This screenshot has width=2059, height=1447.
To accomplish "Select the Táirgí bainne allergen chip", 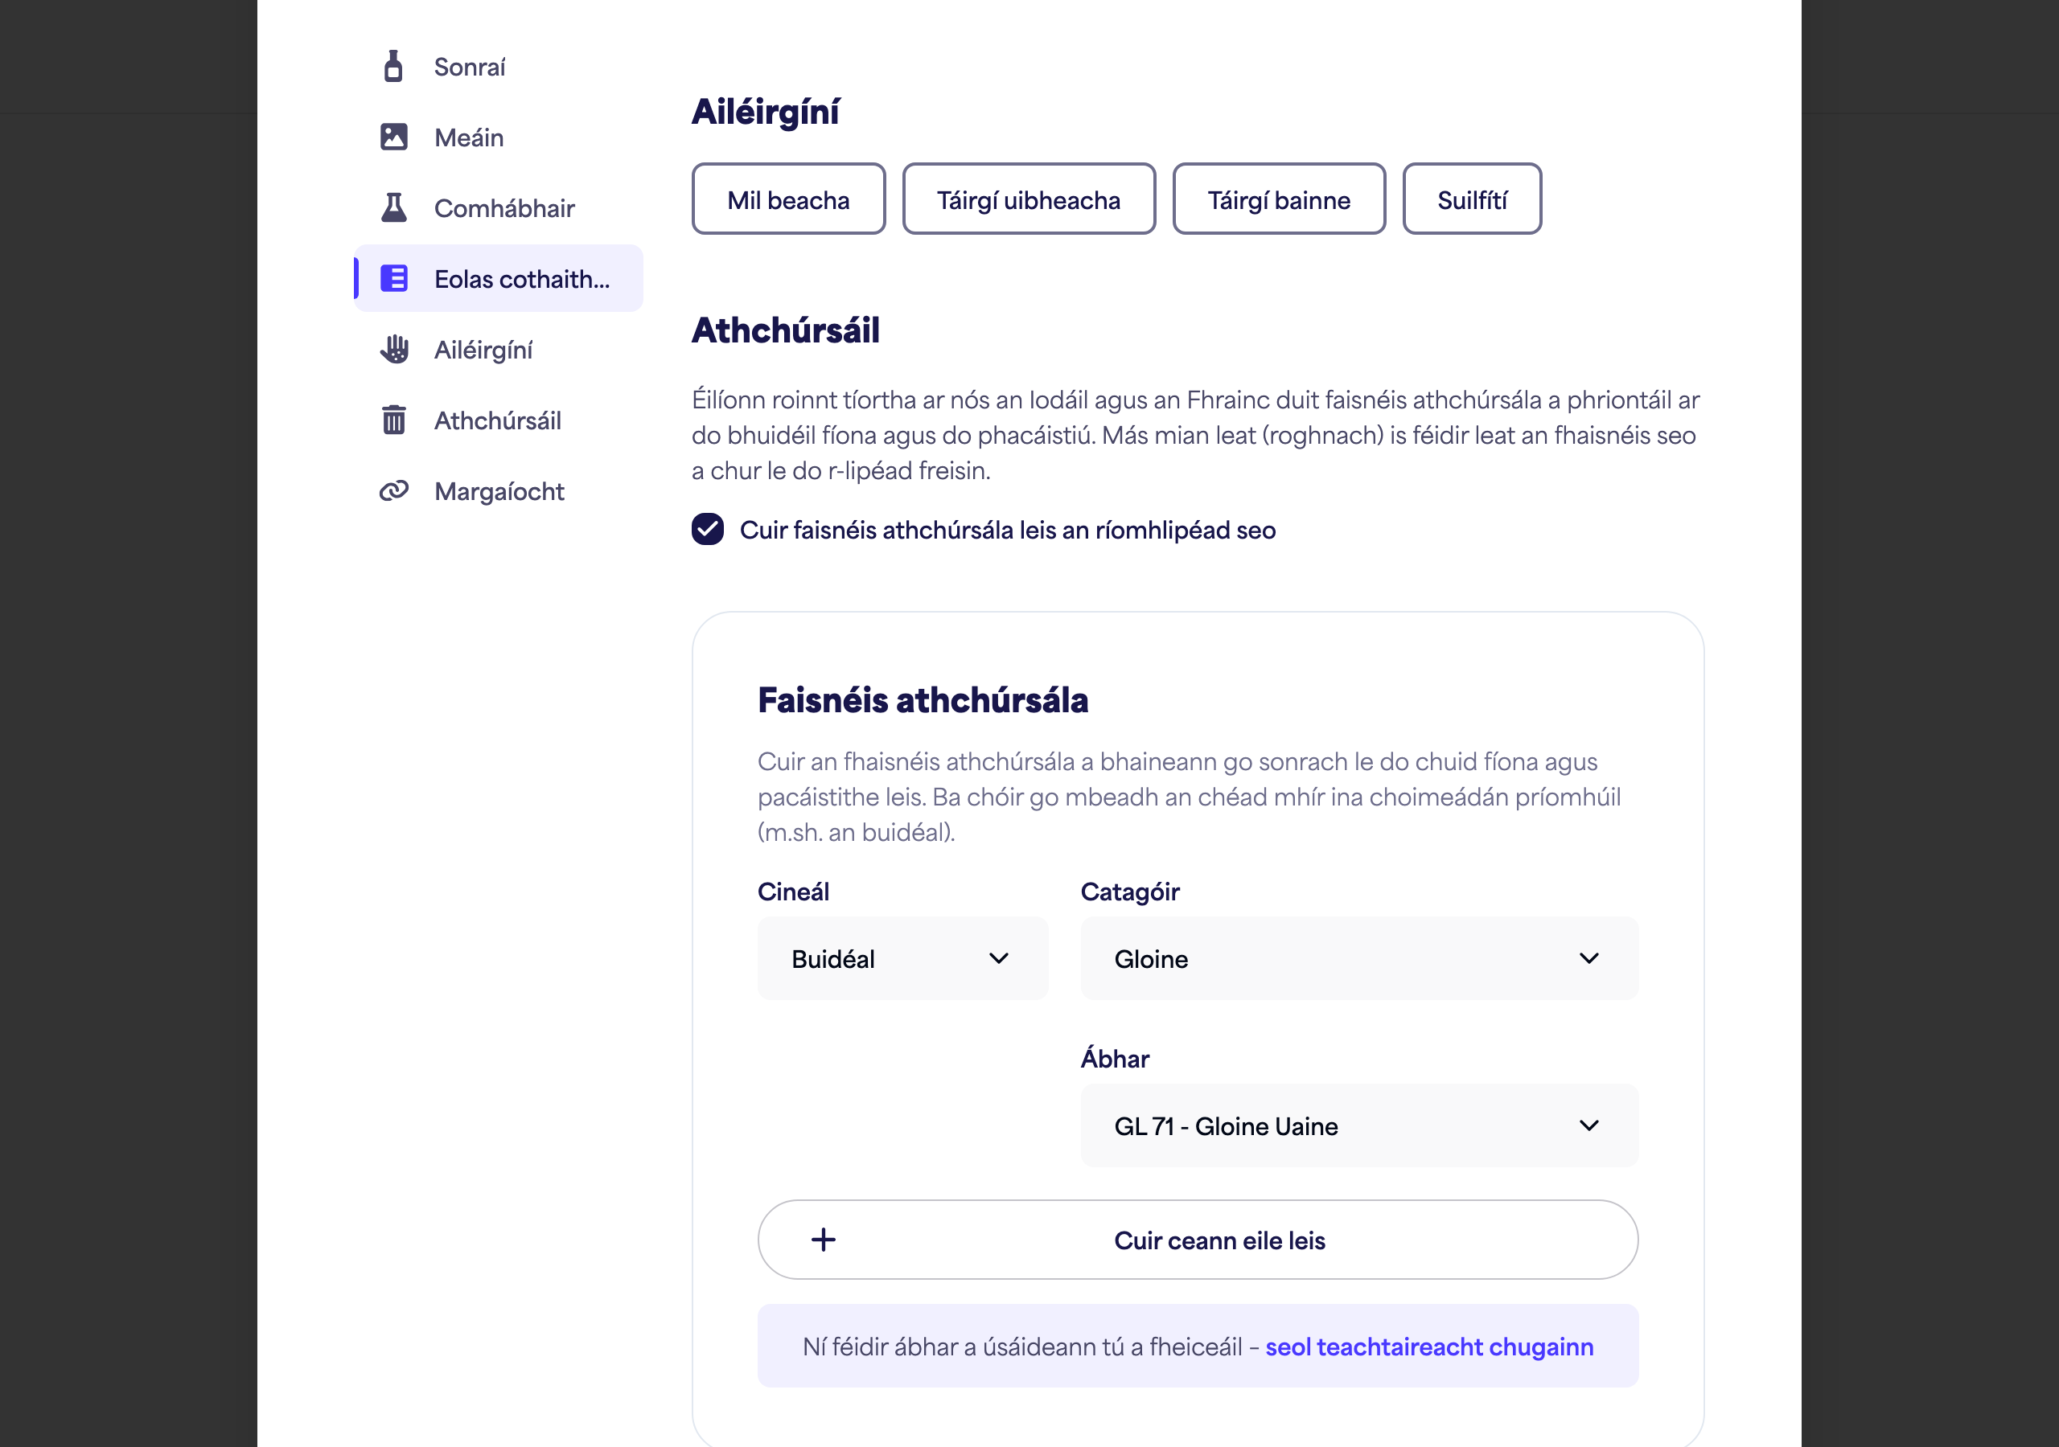I will [1279, 199].
